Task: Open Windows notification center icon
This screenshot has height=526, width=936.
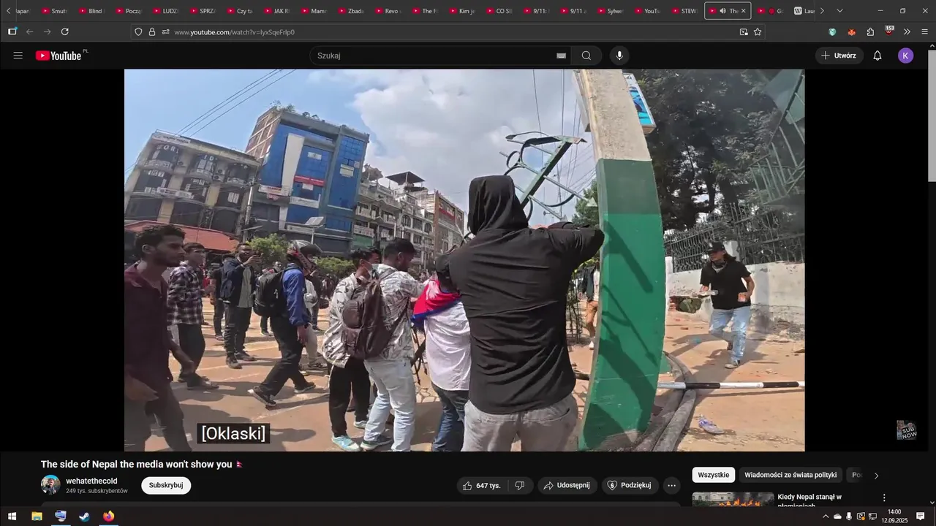Action: click(921, 517)
